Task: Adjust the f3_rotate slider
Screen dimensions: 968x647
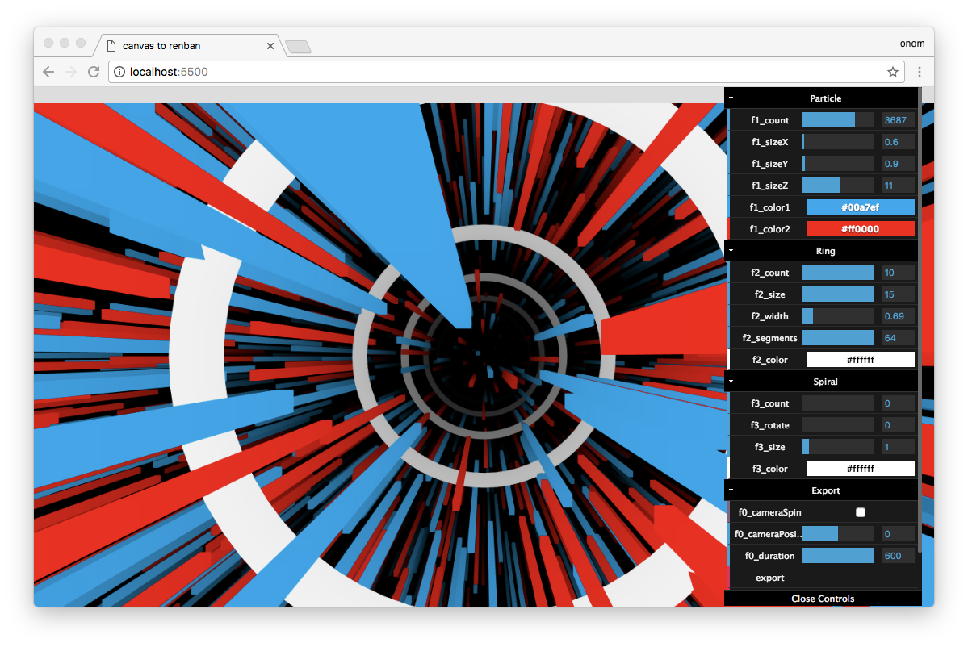Action: [838, 426]
